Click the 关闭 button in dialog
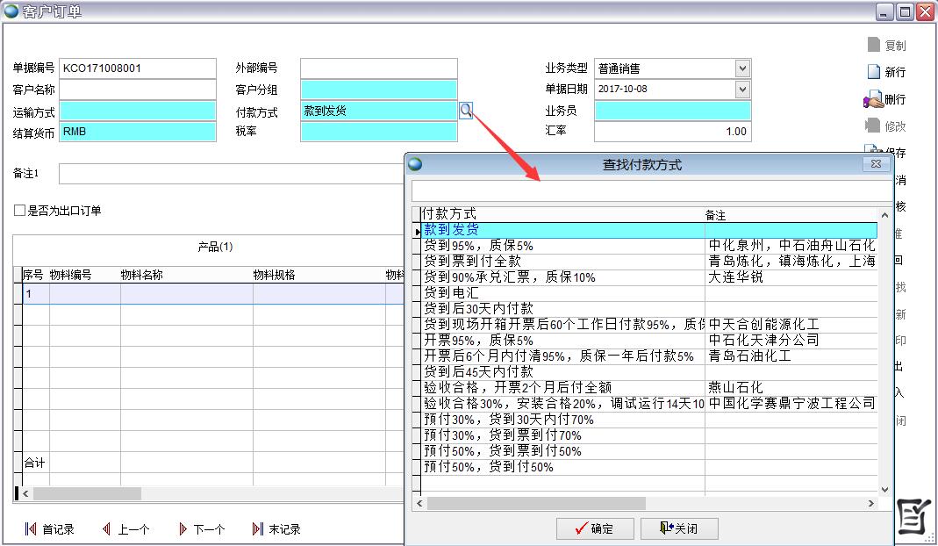 679,528
